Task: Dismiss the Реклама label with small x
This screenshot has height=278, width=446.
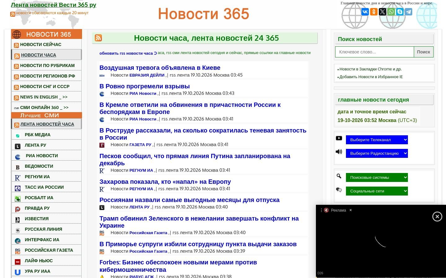Action: [x=351, y=210]
